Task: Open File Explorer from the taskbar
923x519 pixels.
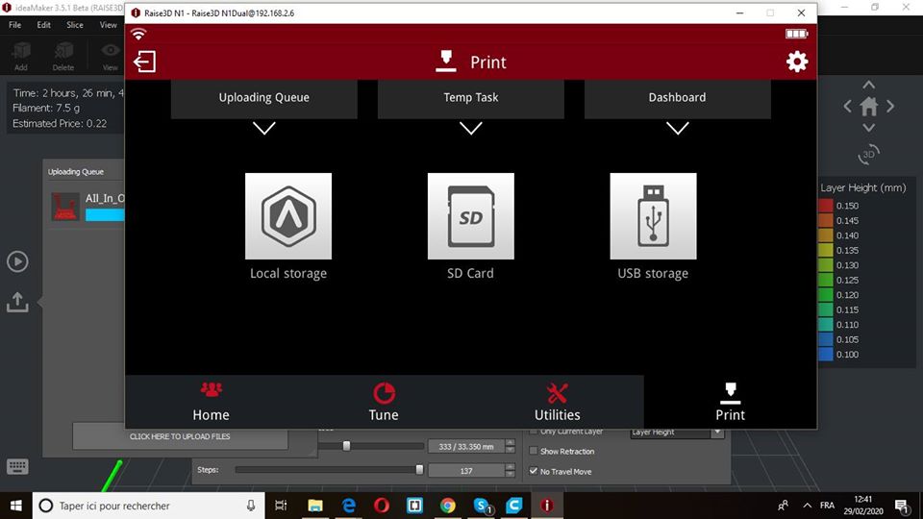Action: click(x=315, y=506)
